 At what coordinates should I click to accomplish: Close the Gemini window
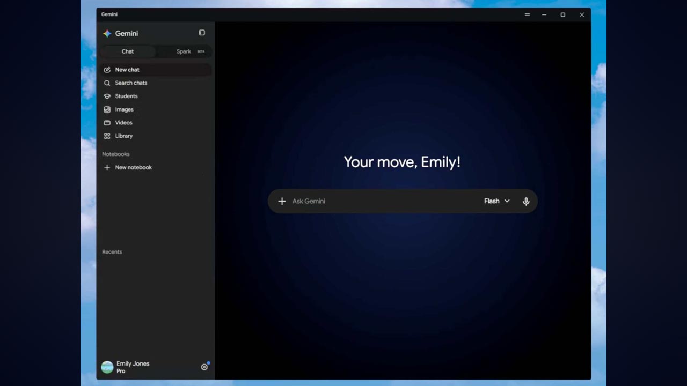pyautogui.click(x=582, y=14)
